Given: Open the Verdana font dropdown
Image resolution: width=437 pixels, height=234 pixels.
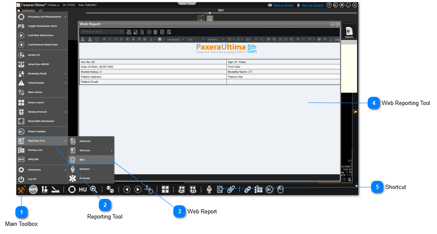Looking at the screenshot, I should (214, 39).
